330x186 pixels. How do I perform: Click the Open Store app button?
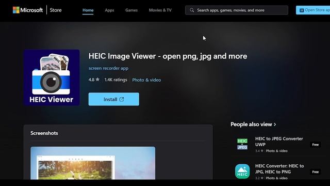pyautogui.click(x=313, y=10)
